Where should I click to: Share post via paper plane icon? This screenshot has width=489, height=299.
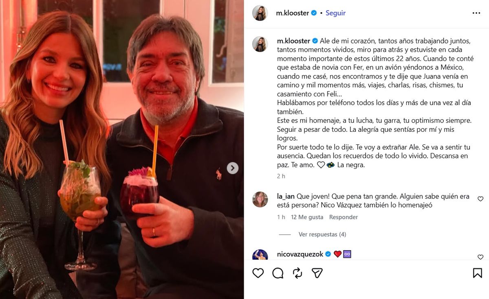point(317,273)
